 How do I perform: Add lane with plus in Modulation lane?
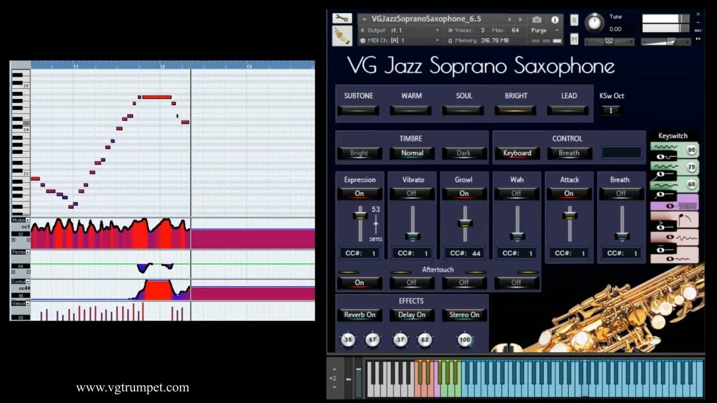pyautogui.click(x=13, y=240)
